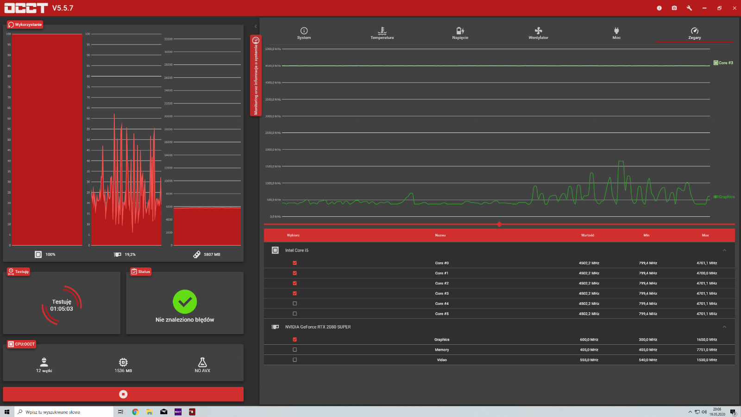Enable the Video clock checkbox

pos(295,360)
